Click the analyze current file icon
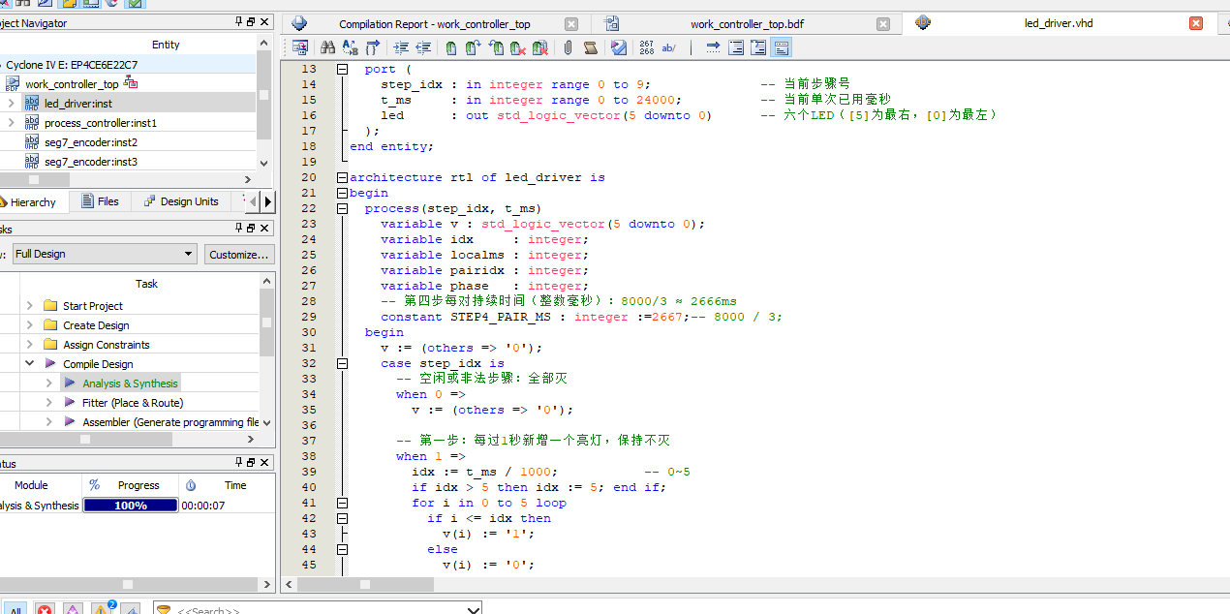The width and height of the screenshot is (1230, 614). coord(618,47)
